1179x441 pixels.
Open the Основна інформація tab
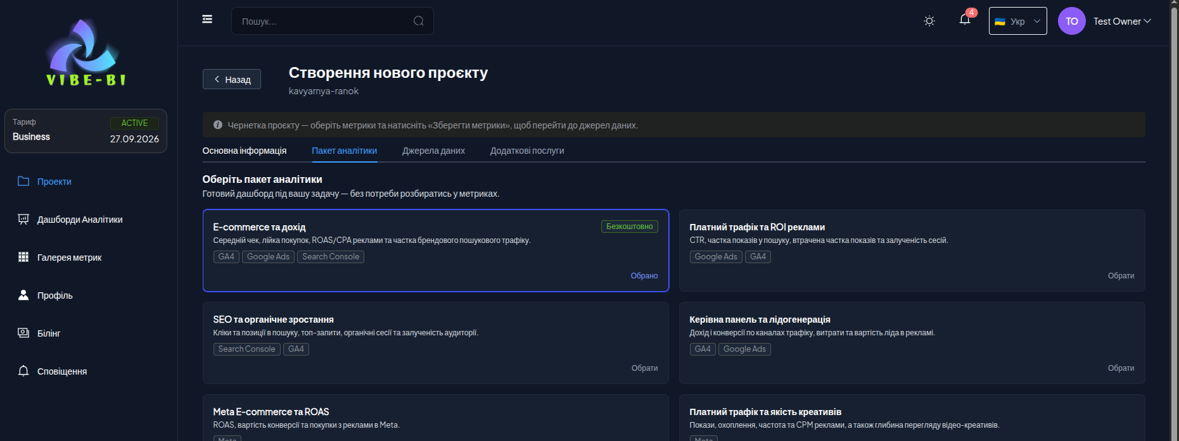pyautogui.click(x=245, y=151)
